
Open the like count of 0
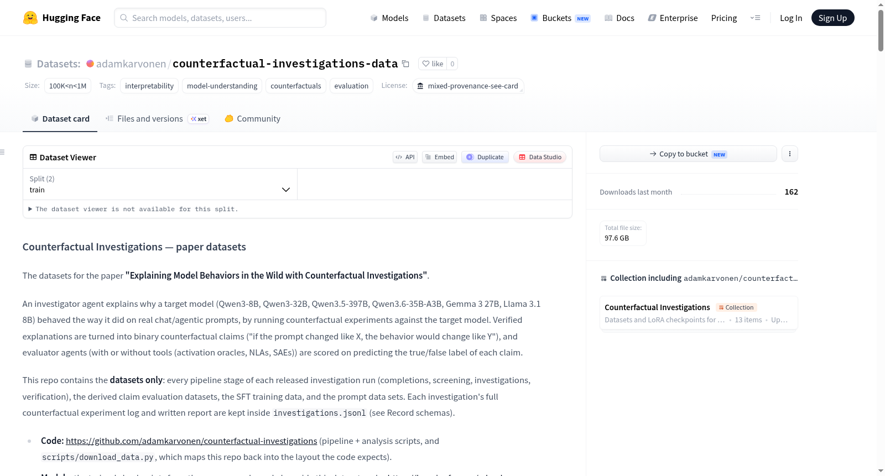tap(452, 64)
